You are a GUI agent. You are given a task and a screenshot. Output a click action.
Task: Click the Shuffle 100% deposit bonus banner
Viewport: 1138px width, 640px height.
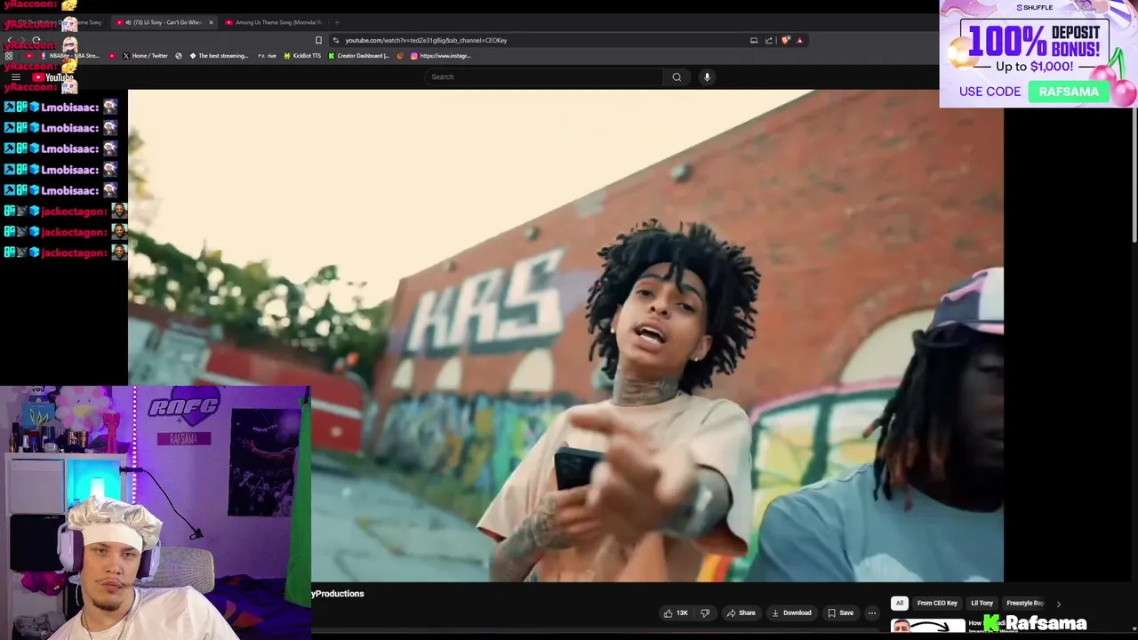click(x=1038, y=53)
